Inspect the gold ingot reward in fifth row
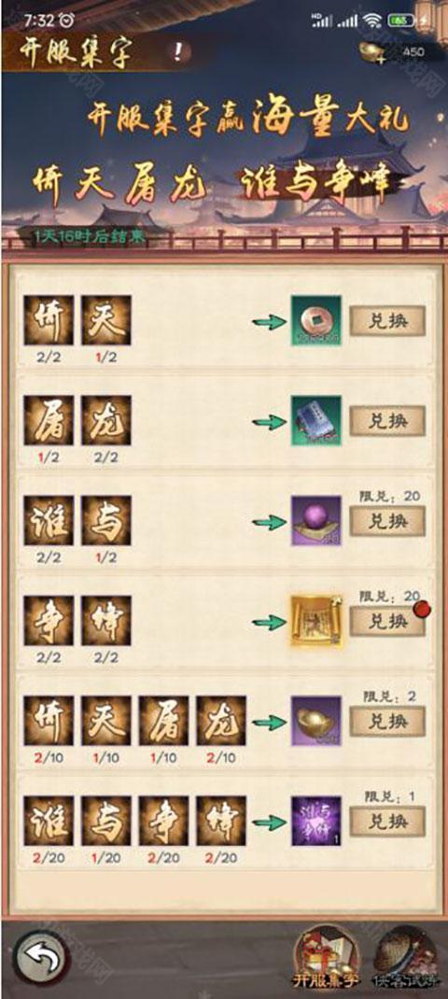 [x=316, y=721]
